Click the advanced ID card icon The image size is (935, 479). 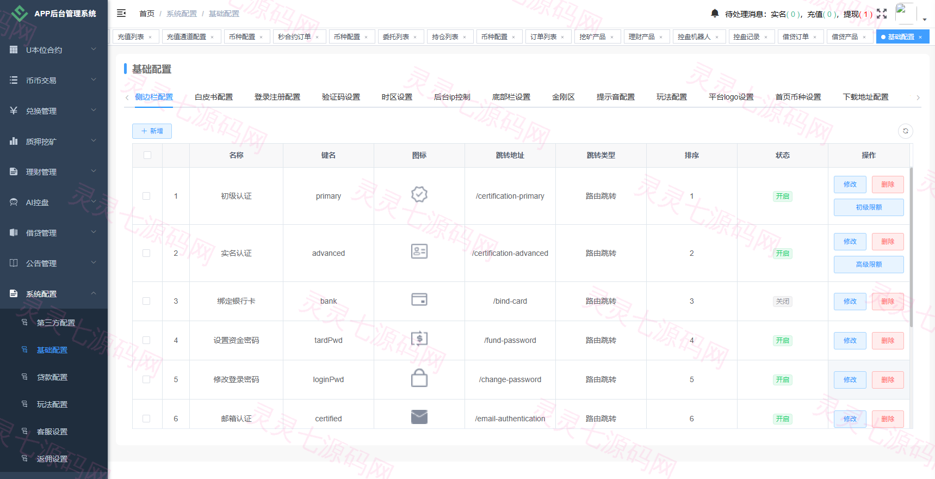(419, 251)
